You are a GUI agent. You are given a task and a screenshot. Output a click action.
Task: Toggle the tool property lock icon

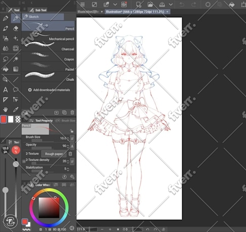tap(72, 131)
